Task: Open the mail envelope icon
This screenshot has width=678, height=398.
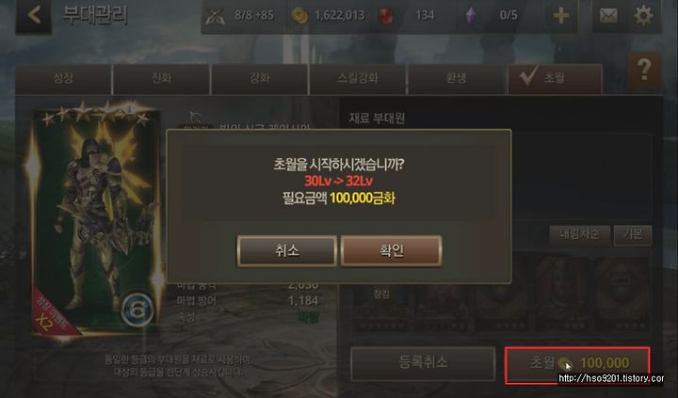Action: (x=608, y=16)
